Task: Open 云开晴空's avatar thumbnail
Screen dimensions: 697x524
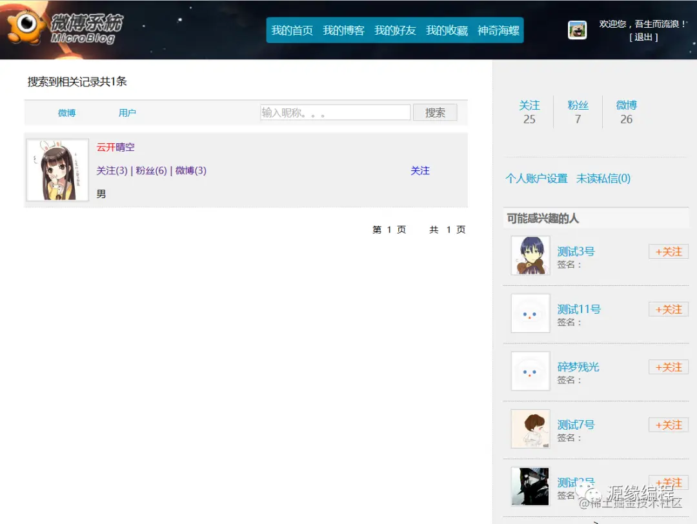Action: pos(57,170)
